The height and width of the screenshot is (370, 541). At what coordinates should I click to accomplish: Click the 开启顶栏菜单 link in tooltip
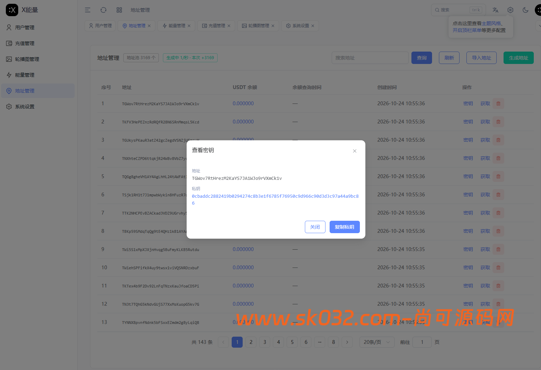point(467,30)
